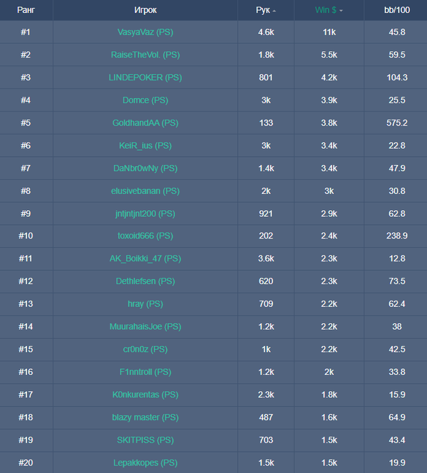Click the bb/100 column header

click(395, 10)
